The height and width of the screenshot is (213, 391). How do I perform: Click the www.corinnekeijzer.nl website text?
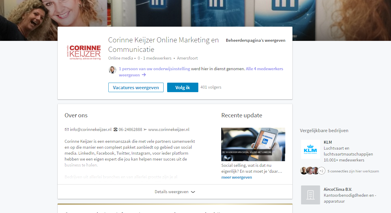(169, 129)
